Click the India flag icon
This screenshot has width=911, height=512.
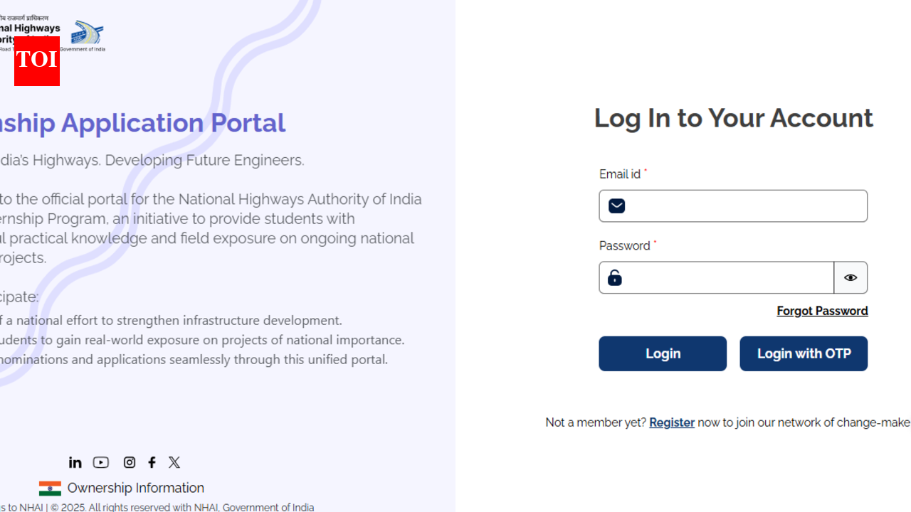(50, 488)
